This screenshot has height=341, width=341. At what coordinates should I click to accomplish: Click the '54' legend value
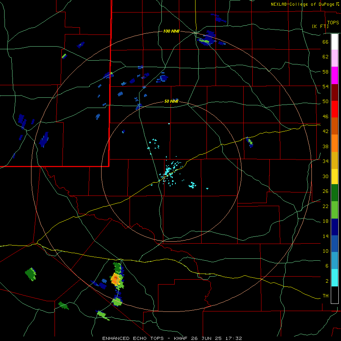[x=325, y=86]
